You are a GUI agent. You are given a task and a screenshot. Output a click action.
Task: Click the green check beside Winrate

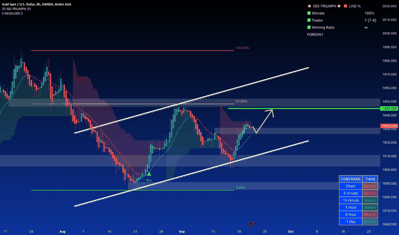pos(309,13)
